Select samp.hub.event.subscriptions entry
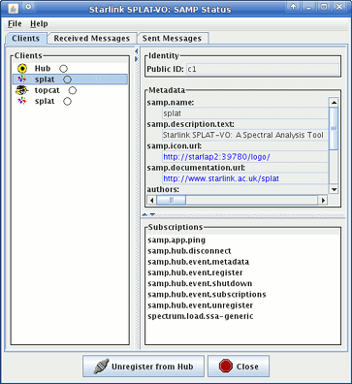 click(207, 295)
